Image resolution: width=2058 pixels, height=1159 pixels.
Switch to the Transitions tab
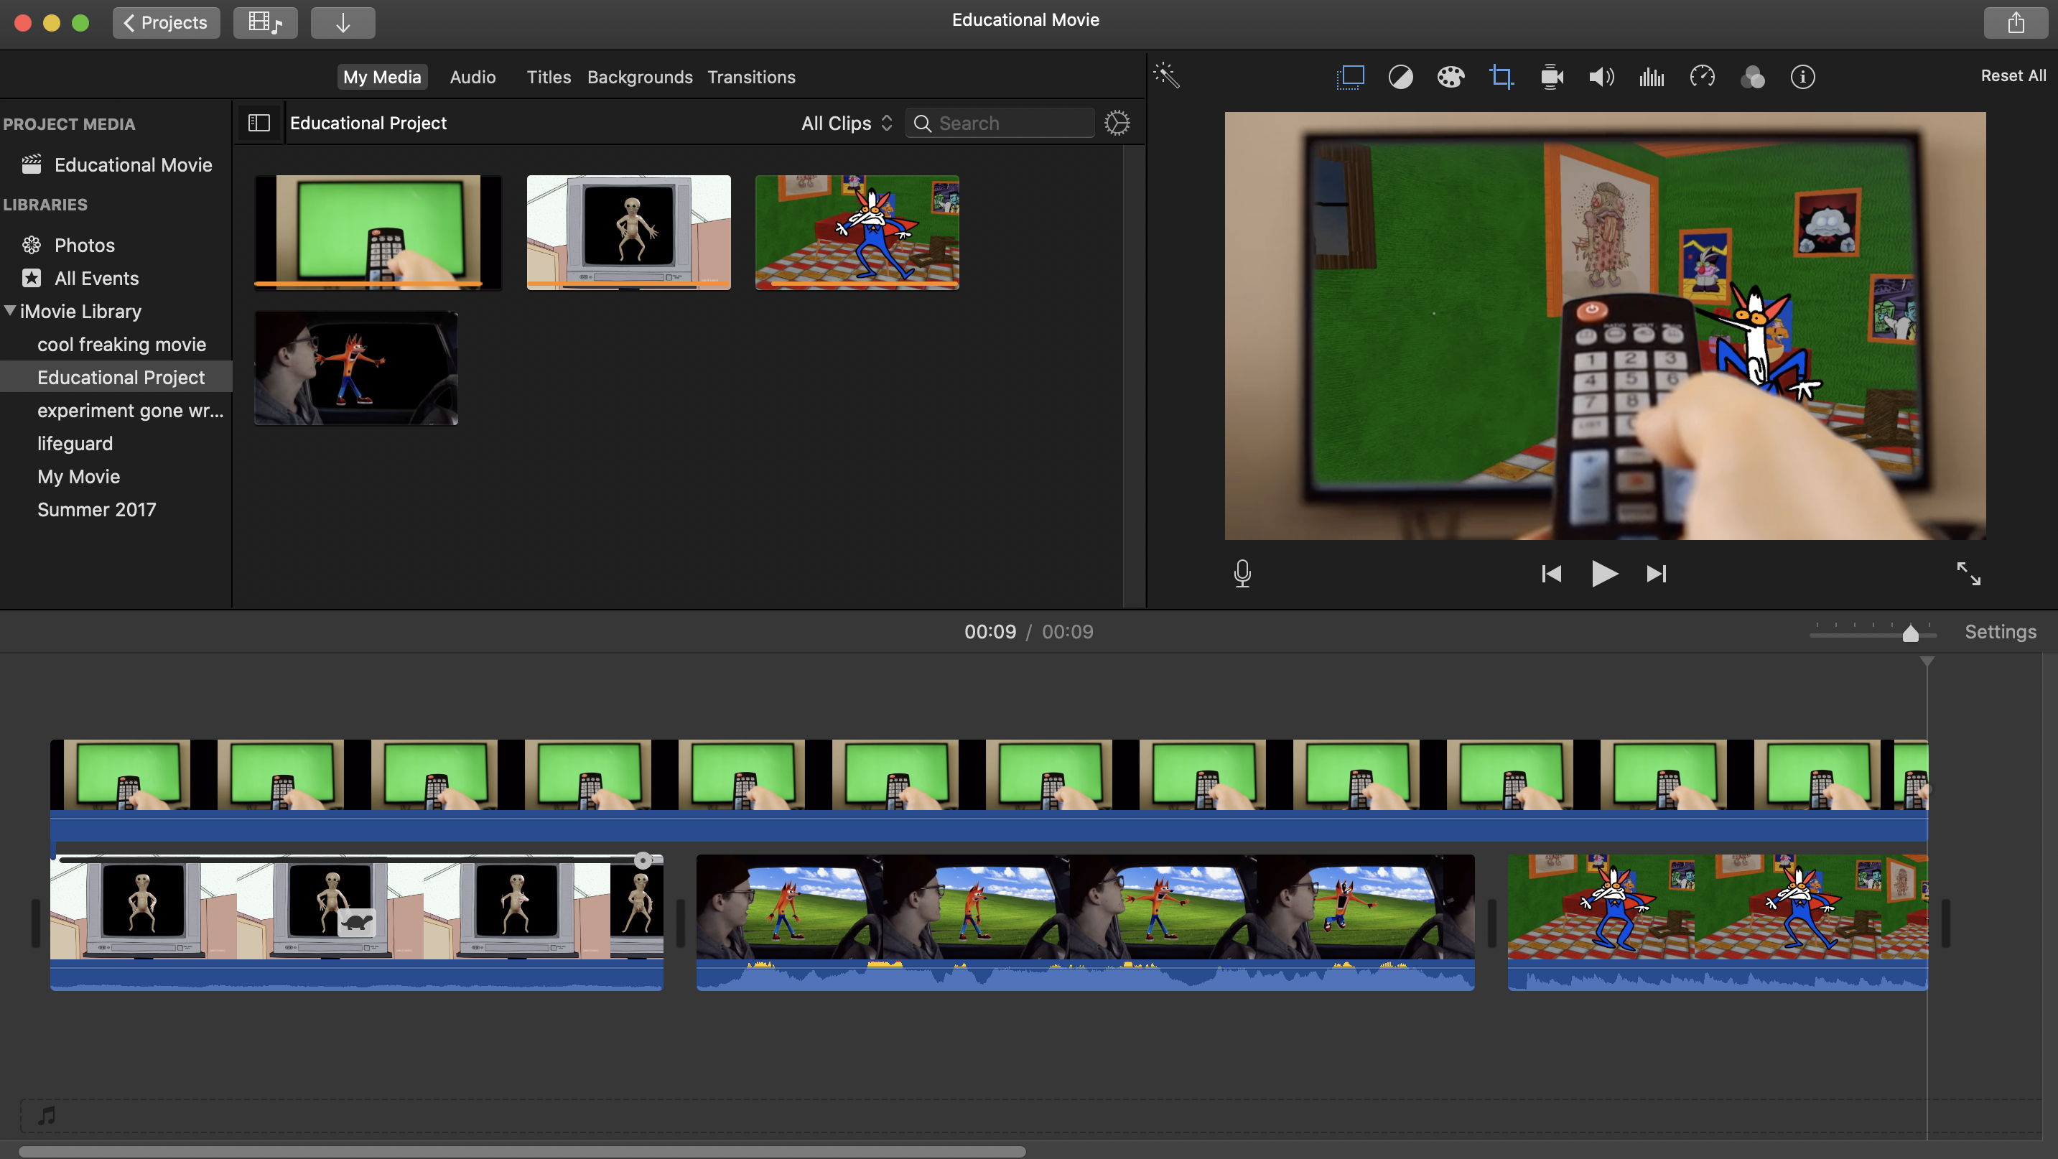coord(751,77)
